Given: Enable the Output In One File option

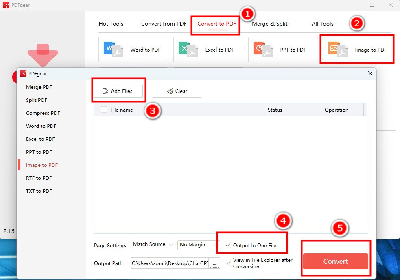Looking at the screenshot, I should [x=228, y=245].
